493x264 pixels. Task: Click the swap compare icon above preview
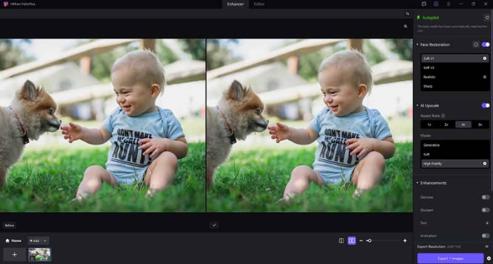point(407,14)
